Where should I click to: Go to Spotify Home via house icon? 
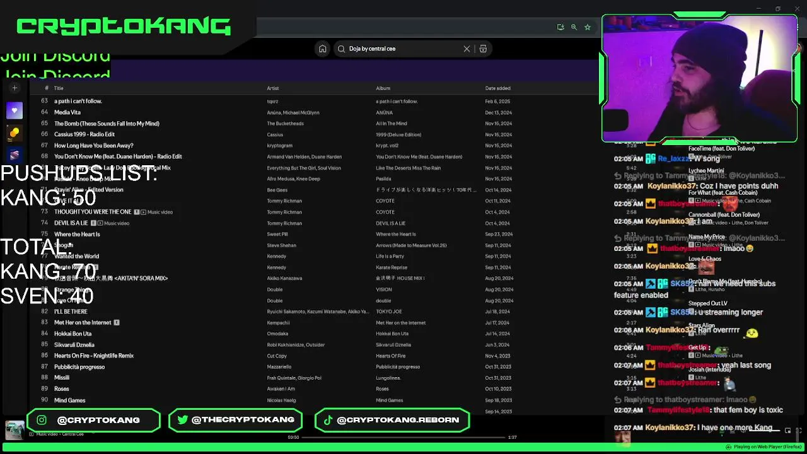pos(323,49)
